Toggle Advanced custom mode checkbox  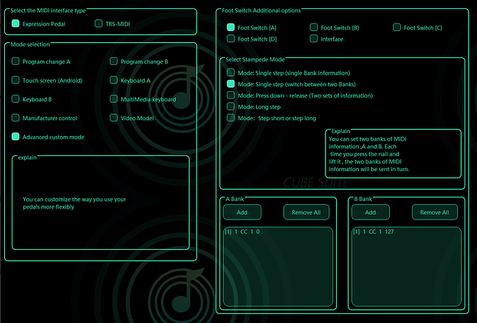pos(15,137)
